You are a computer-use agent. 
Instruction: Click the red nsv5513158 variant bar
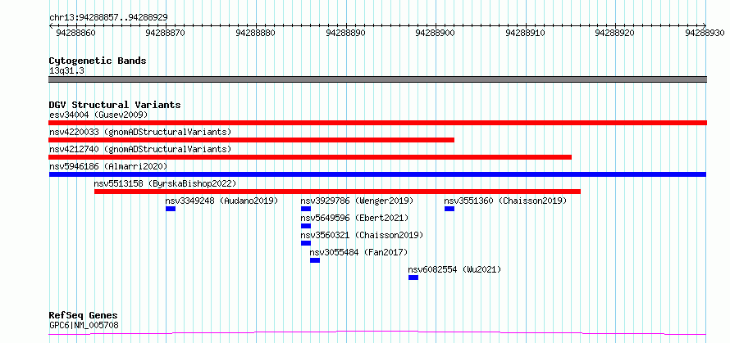tap(338, 192)
